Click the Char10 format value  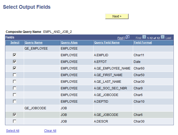(139, 102)
